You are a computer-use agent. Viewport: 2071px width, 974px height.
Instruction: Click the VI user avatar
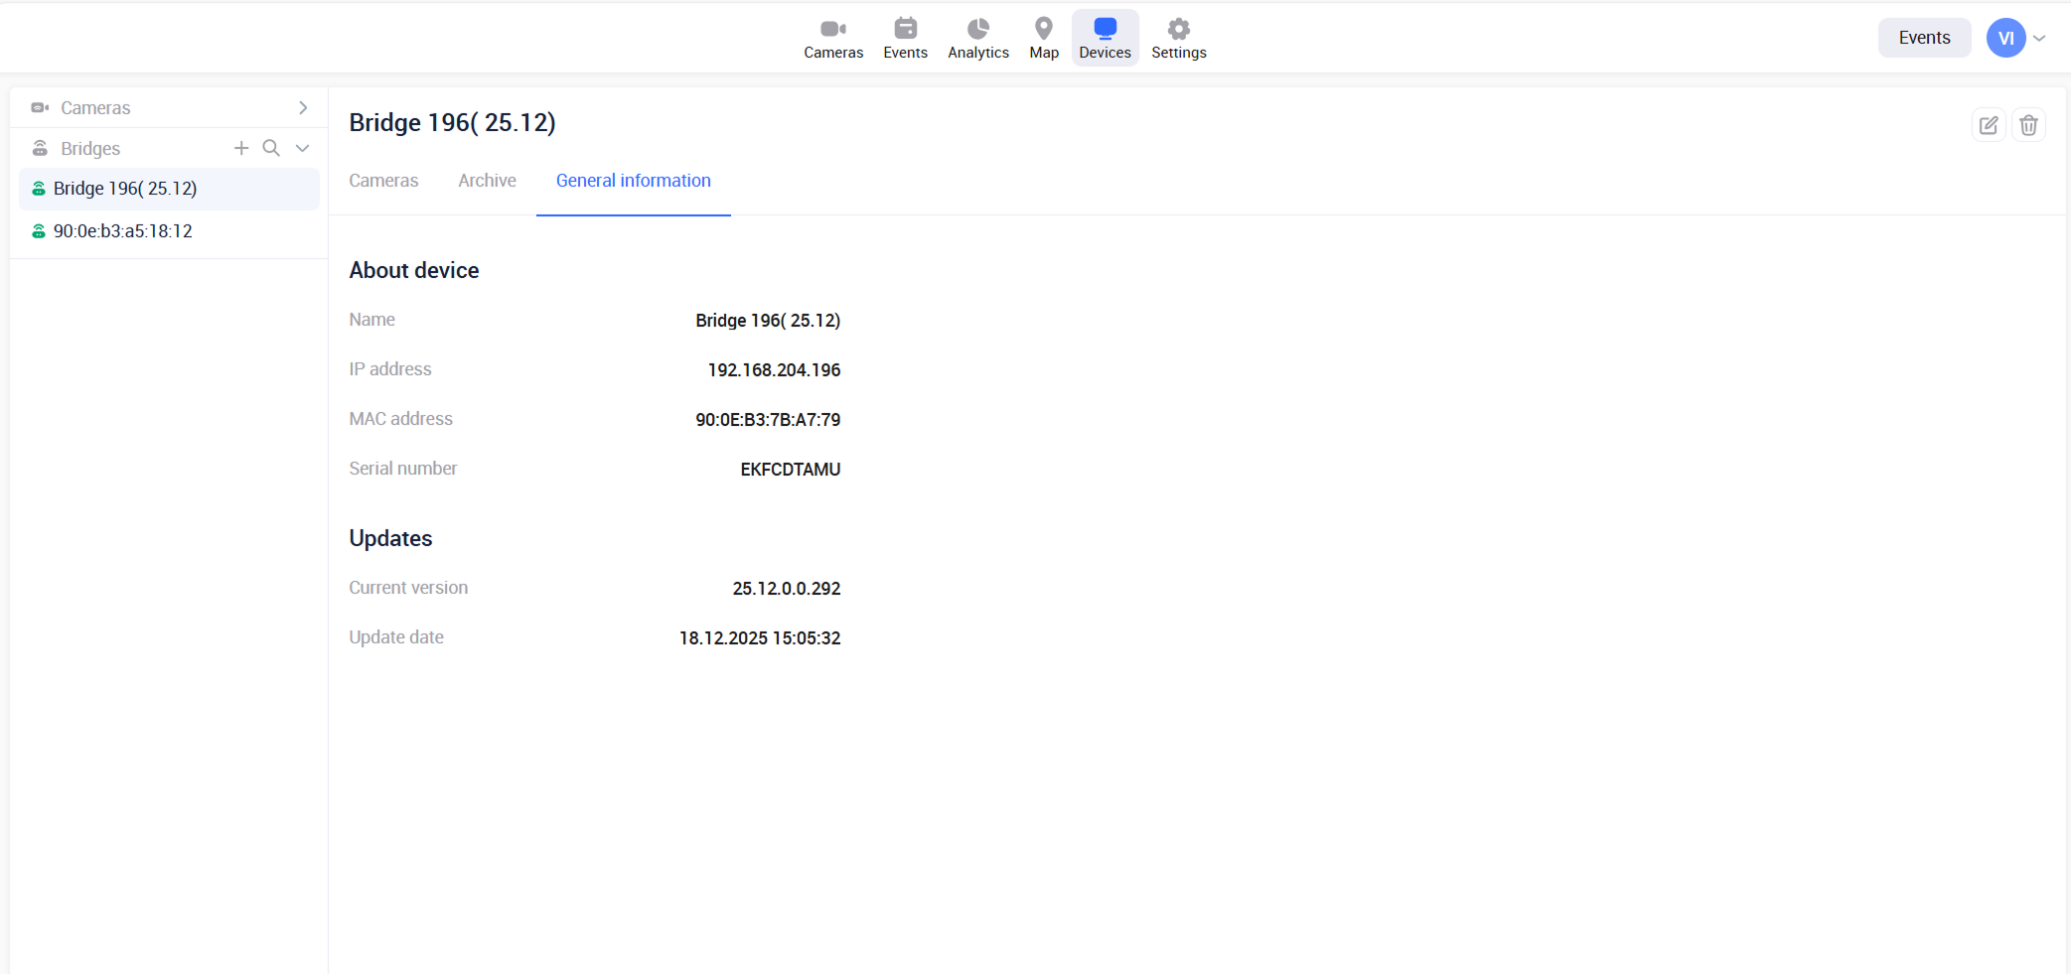coord(2005,39)
